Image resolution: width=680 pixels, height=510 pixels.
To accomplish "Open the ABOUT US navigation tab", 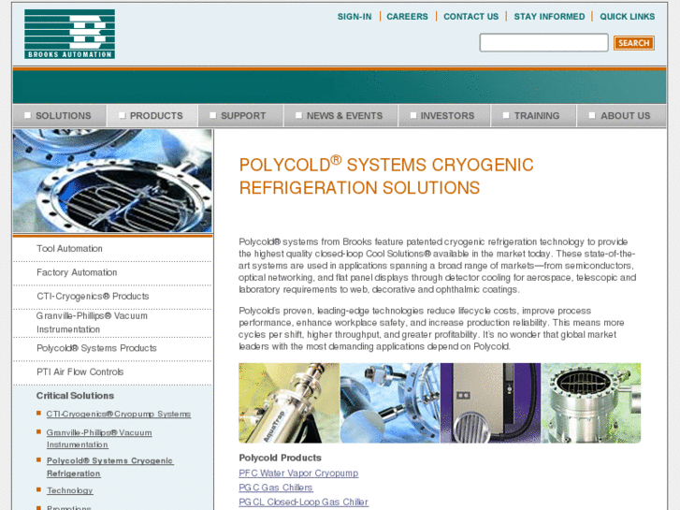I will tap(621, 116).
